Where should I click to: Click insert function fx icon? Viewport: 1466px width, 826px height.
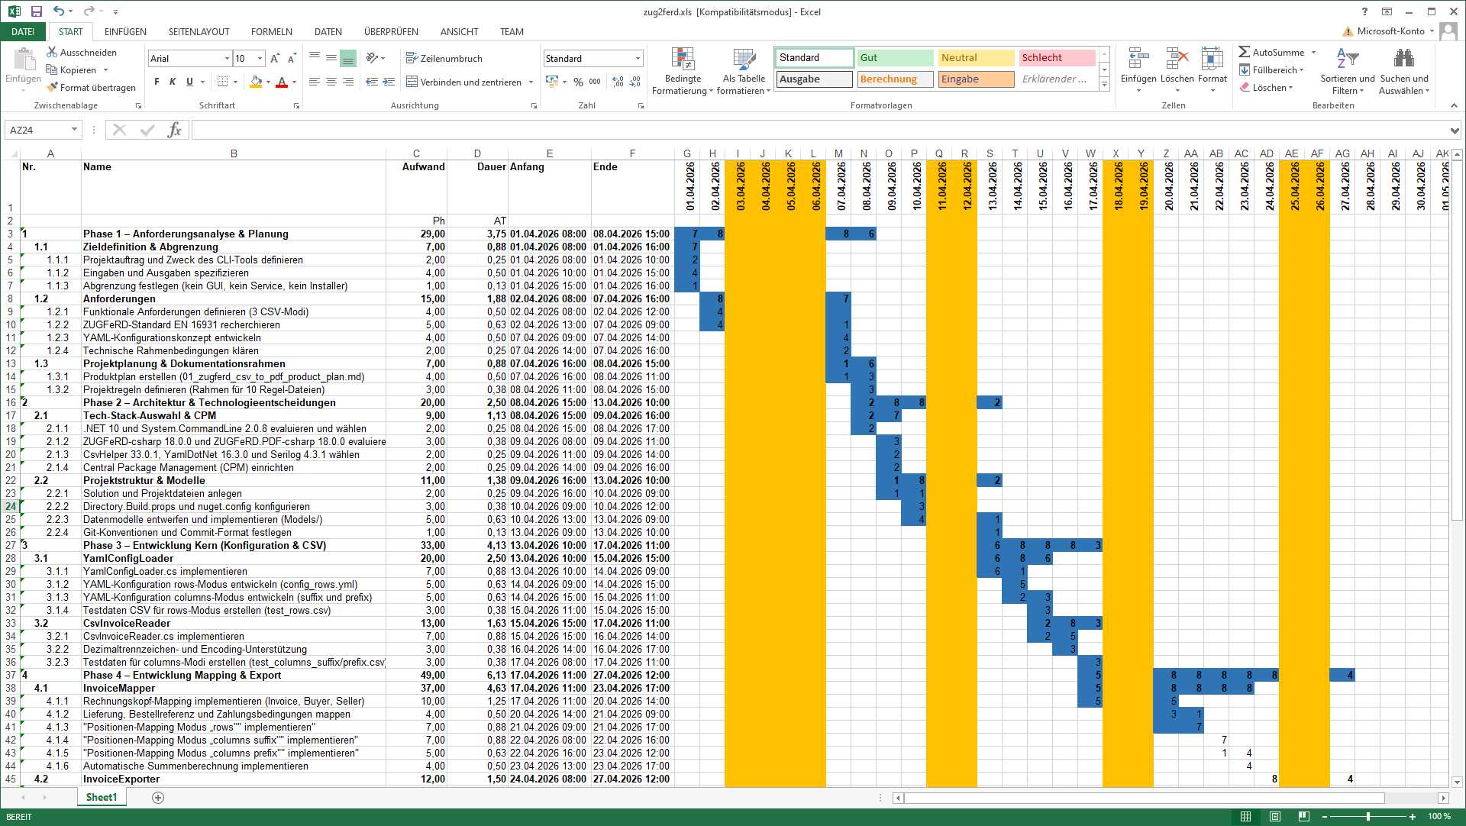[175, 130]
